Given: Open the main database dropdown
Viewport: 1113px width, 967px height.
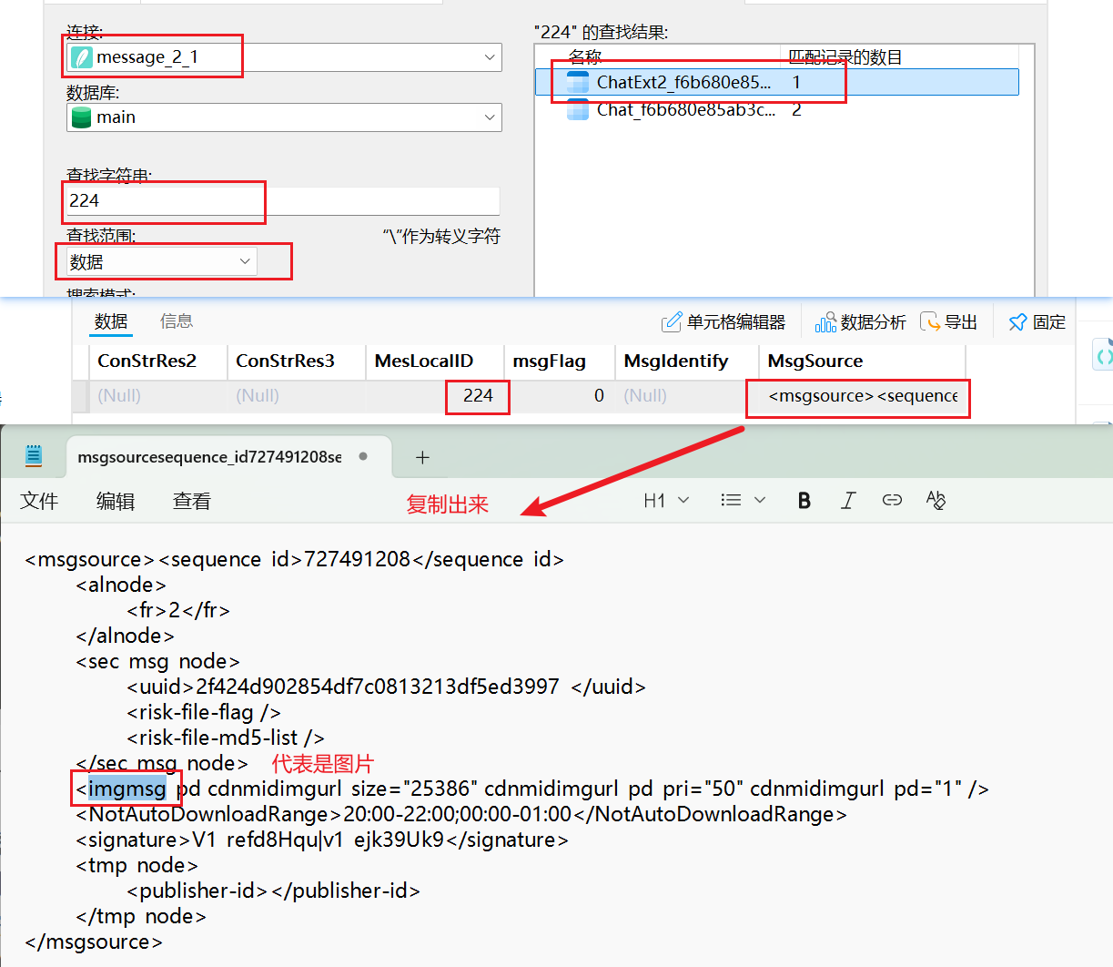Looking at the screenshot, I should (490, 117).
